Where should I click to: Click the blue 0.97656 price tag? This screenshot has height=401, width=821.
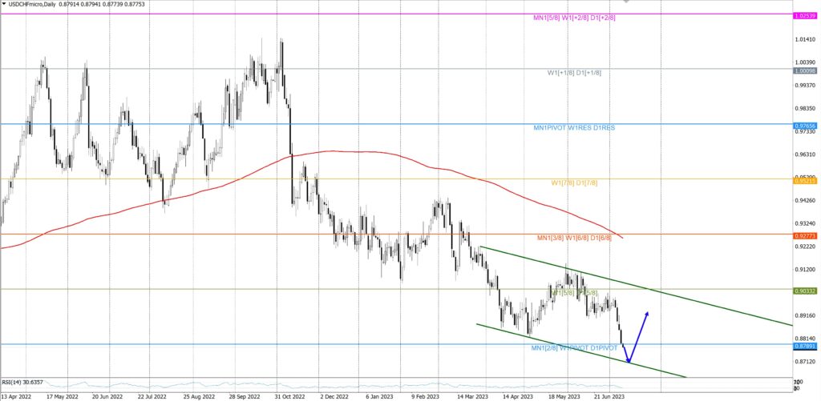click(x=804, y=126)
